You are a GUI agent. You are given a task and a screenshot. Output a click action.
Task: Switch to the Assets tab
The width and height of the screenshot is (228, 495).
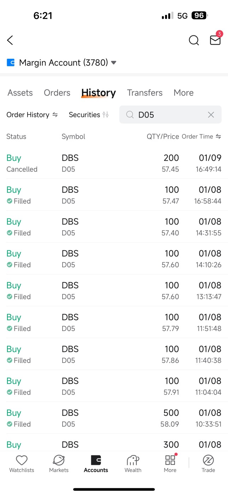(20, 93)
